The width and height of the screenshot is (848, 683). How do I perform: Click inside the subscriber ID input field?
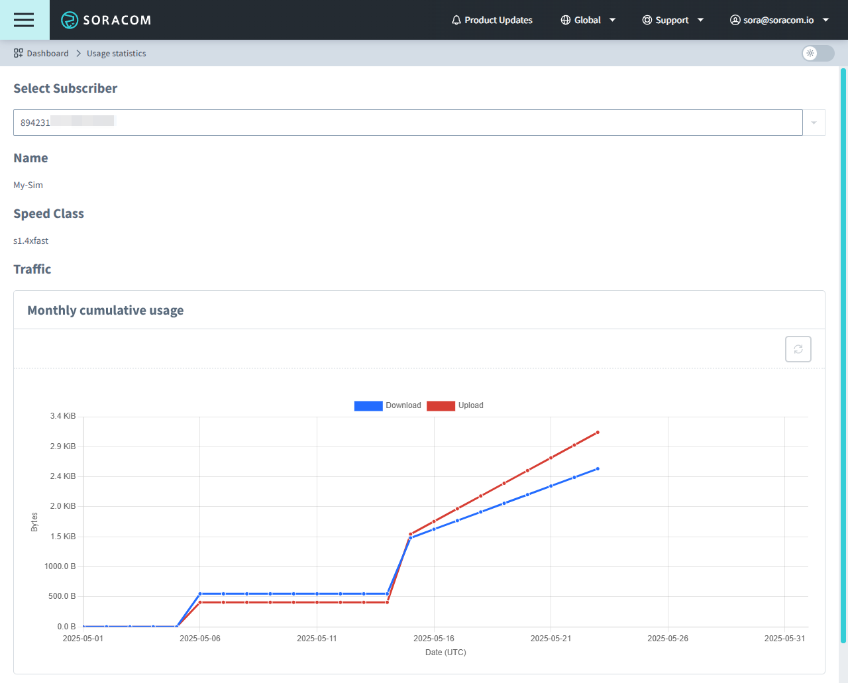[x=265, y=122]
